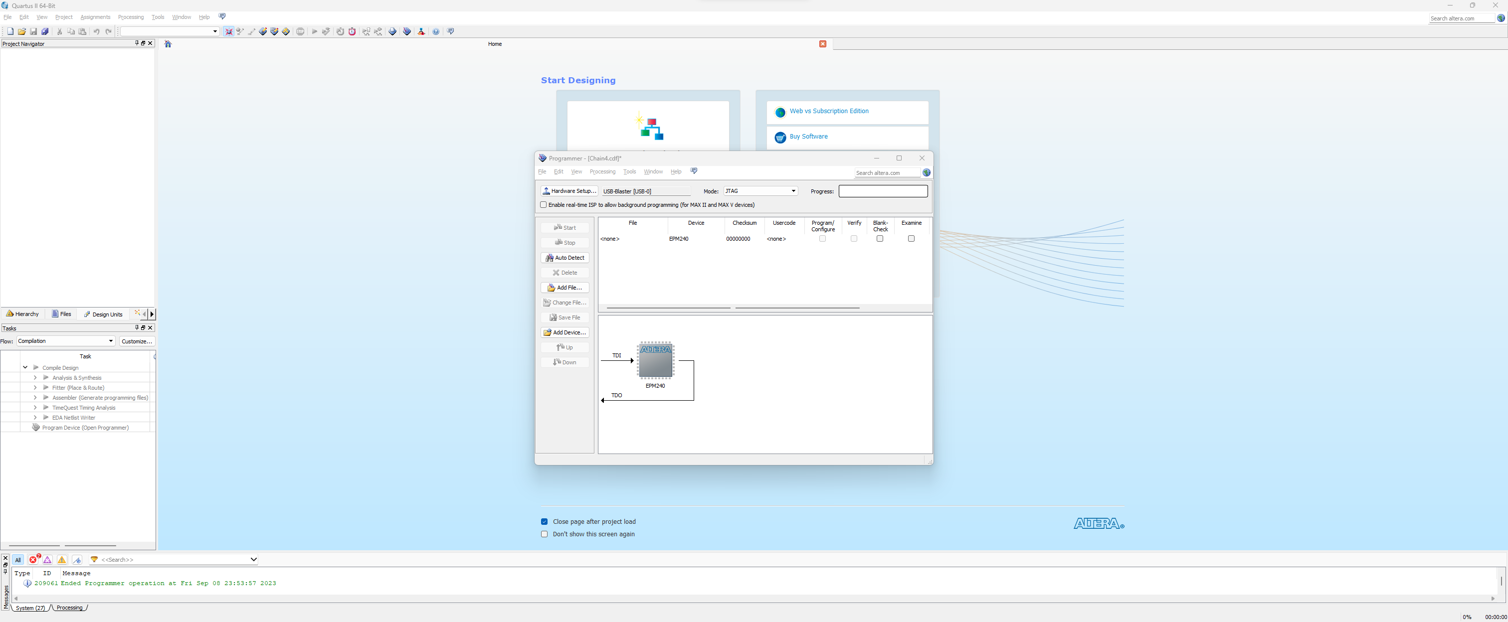Switch to the Design Units tab

point(103,314)
